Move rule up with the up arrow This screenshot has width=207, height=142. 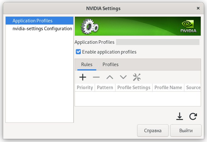click(x=109, y=77)
